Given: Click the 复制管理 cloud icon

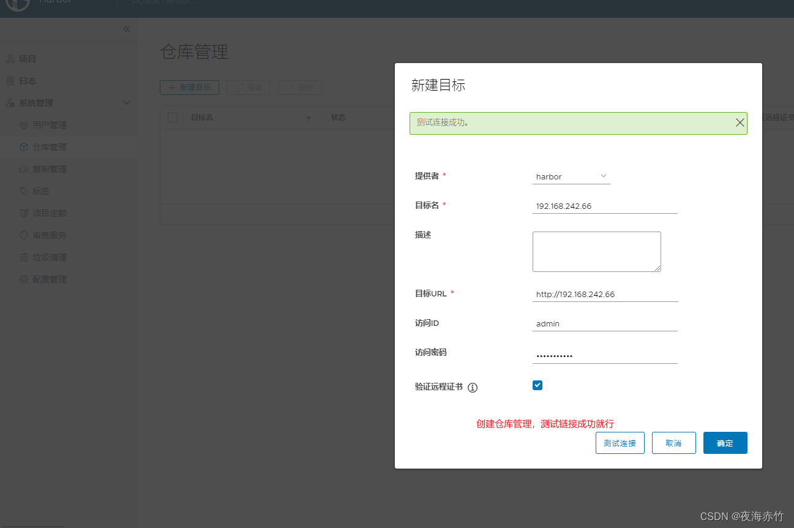Looking at the screenshot, I should (x=24, y=169).
